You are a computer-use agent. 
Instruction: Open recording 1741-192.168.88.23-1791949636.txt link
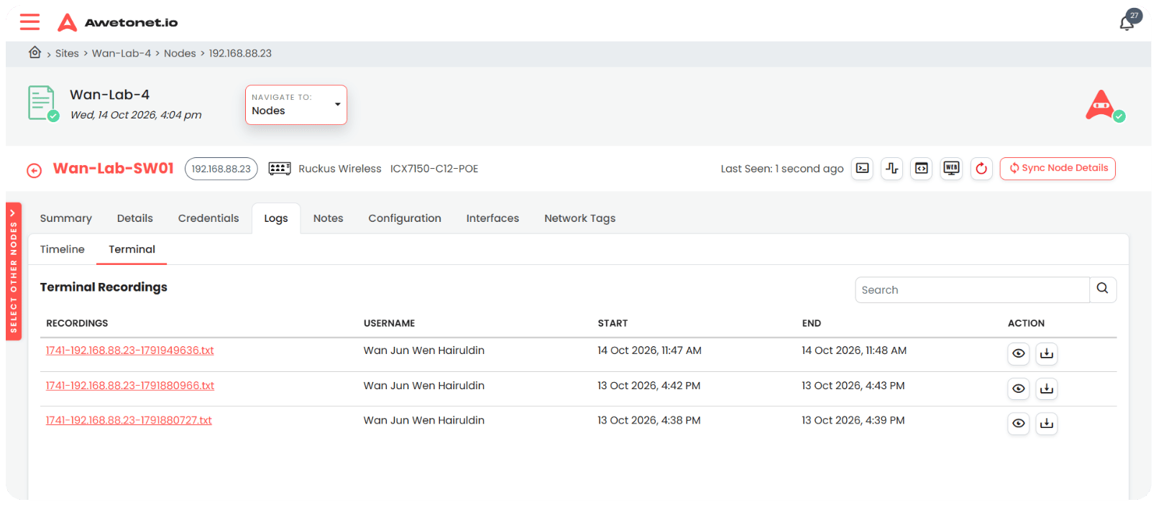130,350
